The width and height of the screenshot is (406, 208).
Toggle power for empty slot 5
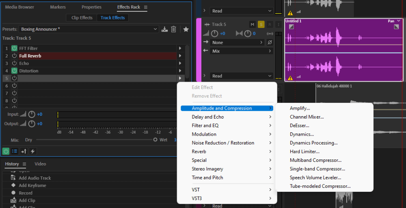[14, 78]
